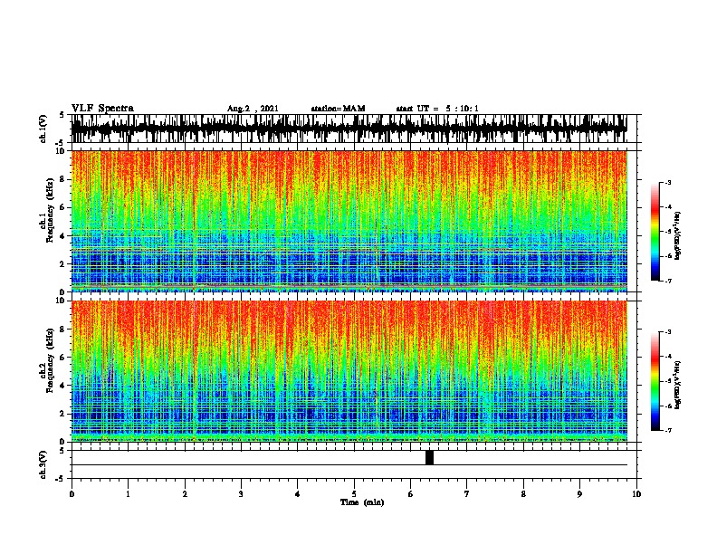
Task: Click the "ch.2 Frequency (kHz)" axis label
Action: [x=48, y=360]
